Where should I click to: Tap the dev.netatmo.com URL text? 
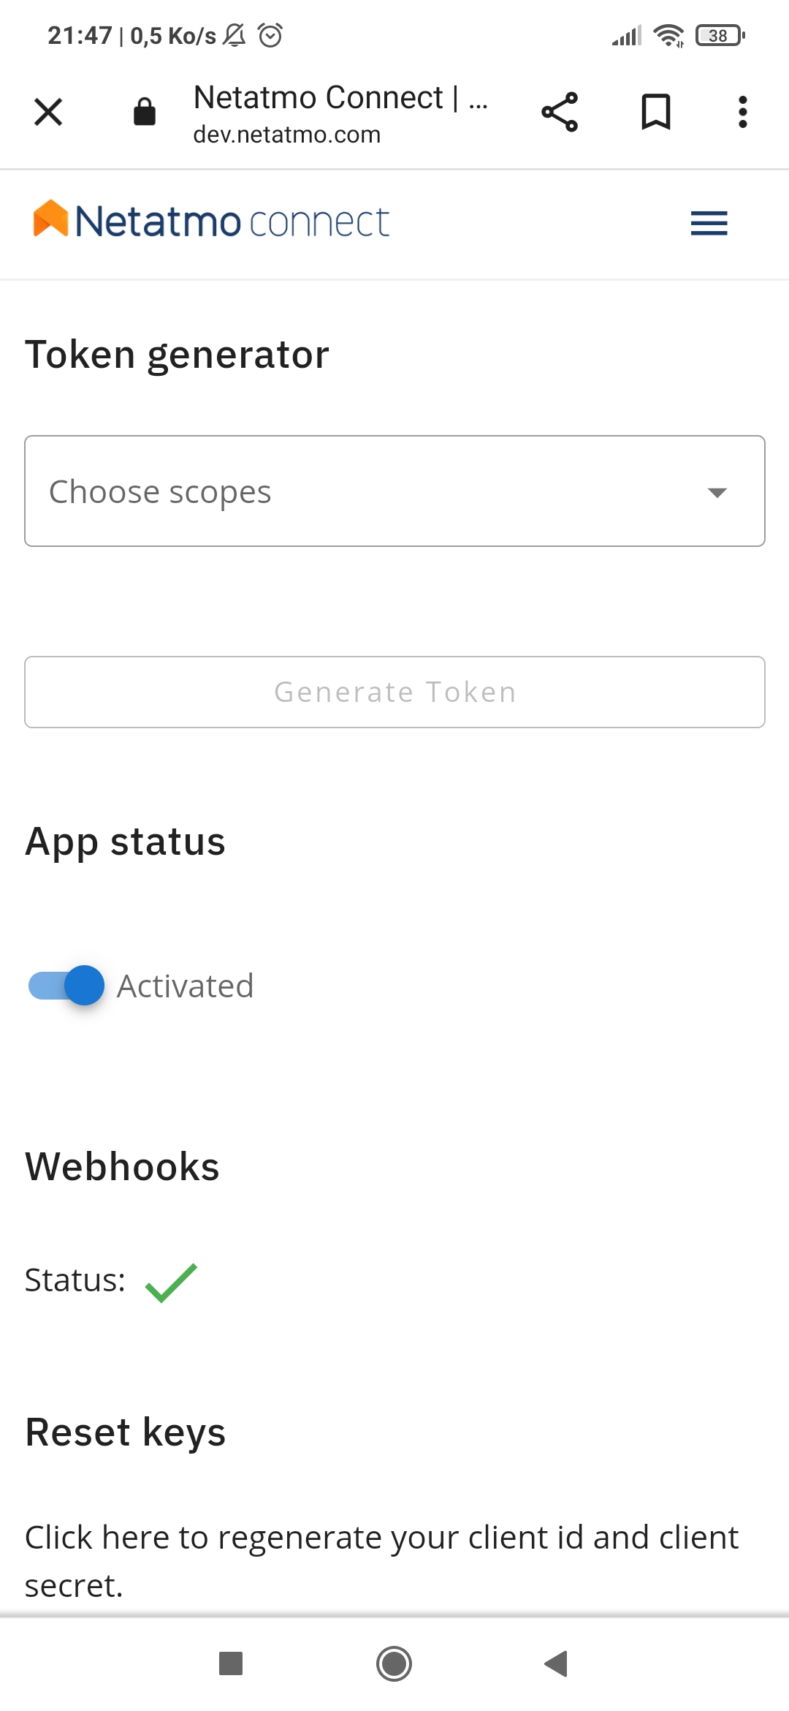tap(286, 135)
